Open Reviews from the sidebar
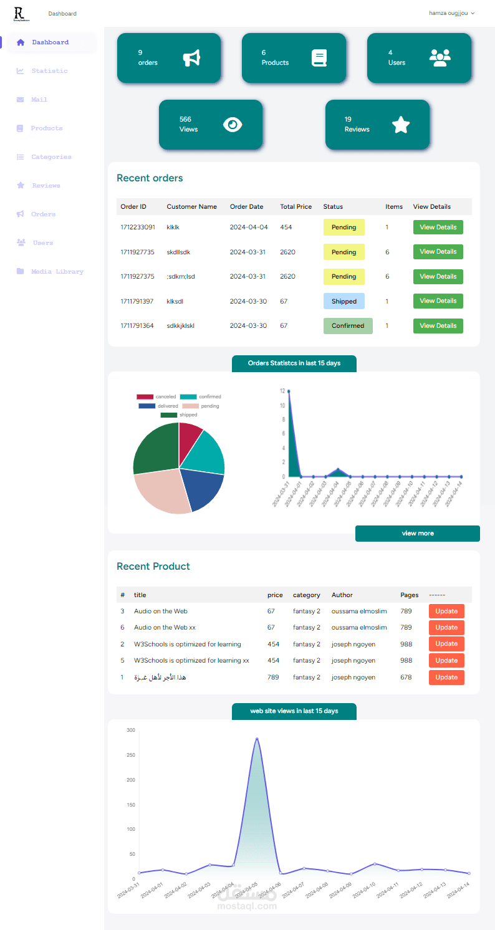The width and height of the screenshot is (495, 930). (x=46, y=186)
